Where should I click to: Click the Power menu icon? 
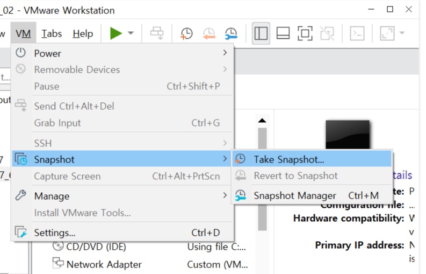[x=20, y=52]
